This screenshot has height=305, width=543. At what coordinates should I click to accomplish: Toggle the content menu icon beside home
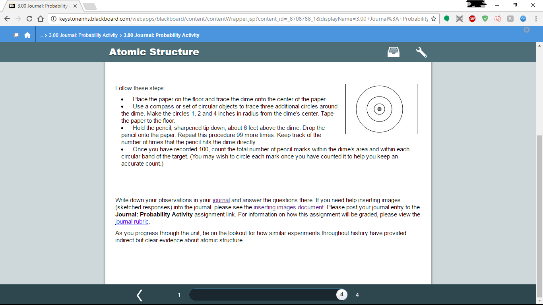16,35
